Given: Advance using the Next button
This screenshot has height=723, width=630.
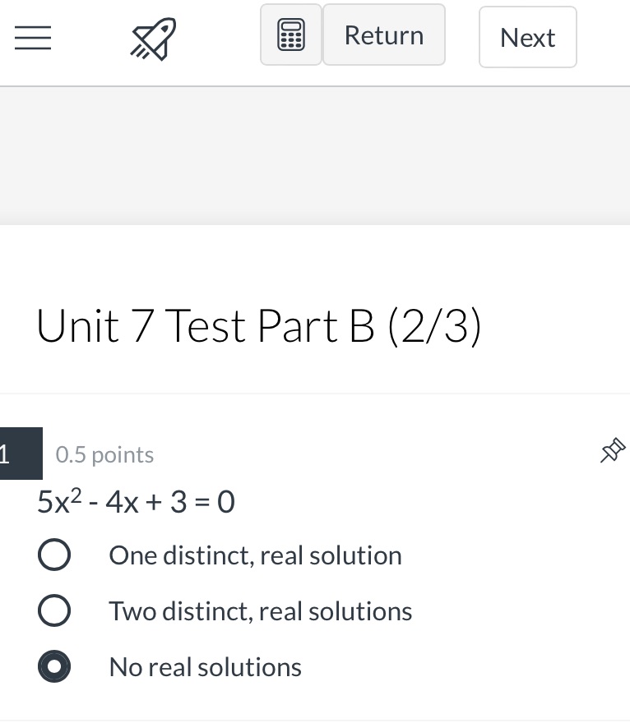Looking at the screenshot, I should click(527, 36).
